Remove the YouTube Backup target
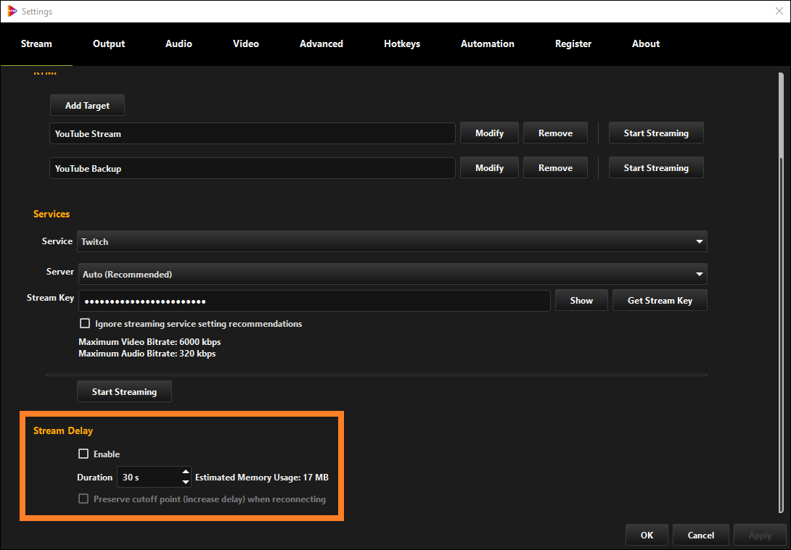This screenshot has width=791, height=550. point(555,167)
